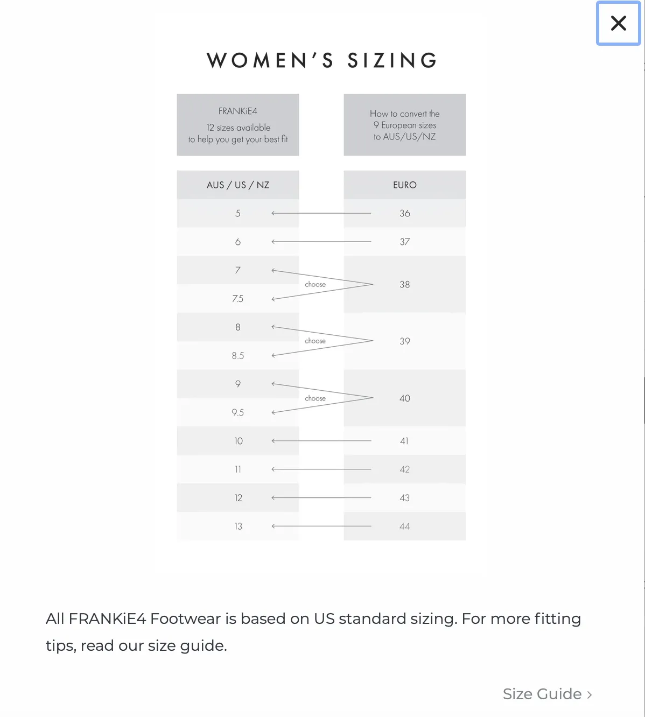645x717 pixels.
Task: Click the choose label beside Euro 40
Action: 315,398
